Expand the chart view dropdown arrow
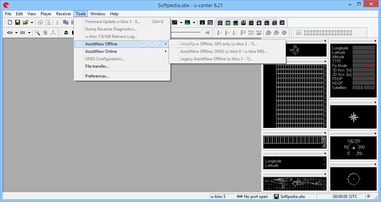Viewport: 381px width, 202px height. click(x=181, y=23)
